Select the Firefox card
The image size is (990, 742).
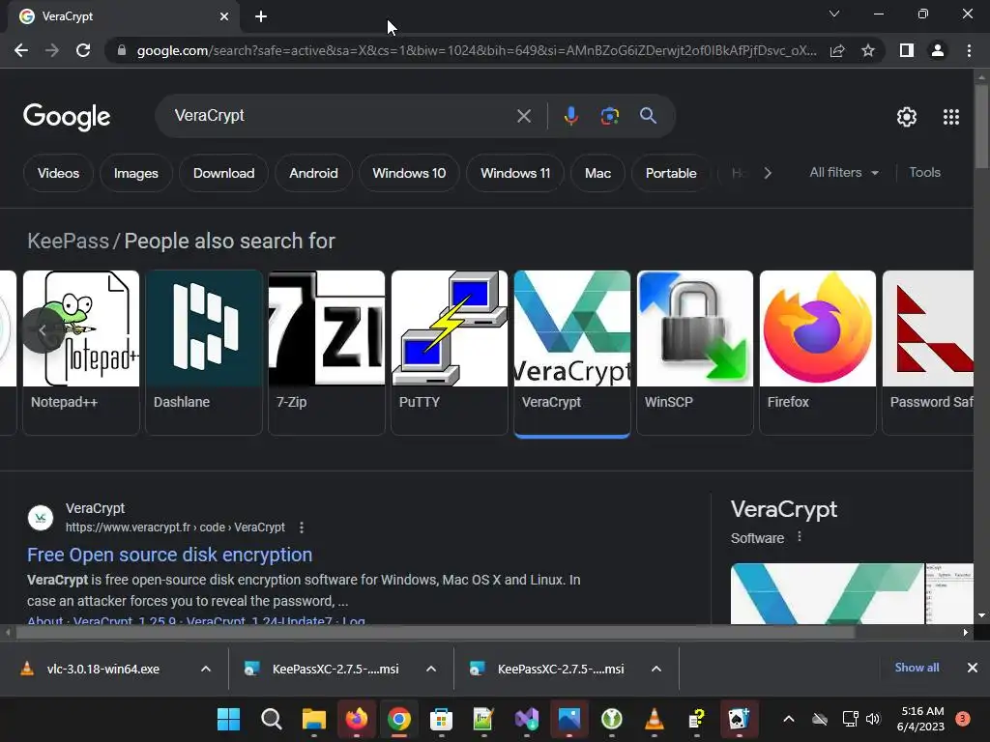[x=818, y=353]
